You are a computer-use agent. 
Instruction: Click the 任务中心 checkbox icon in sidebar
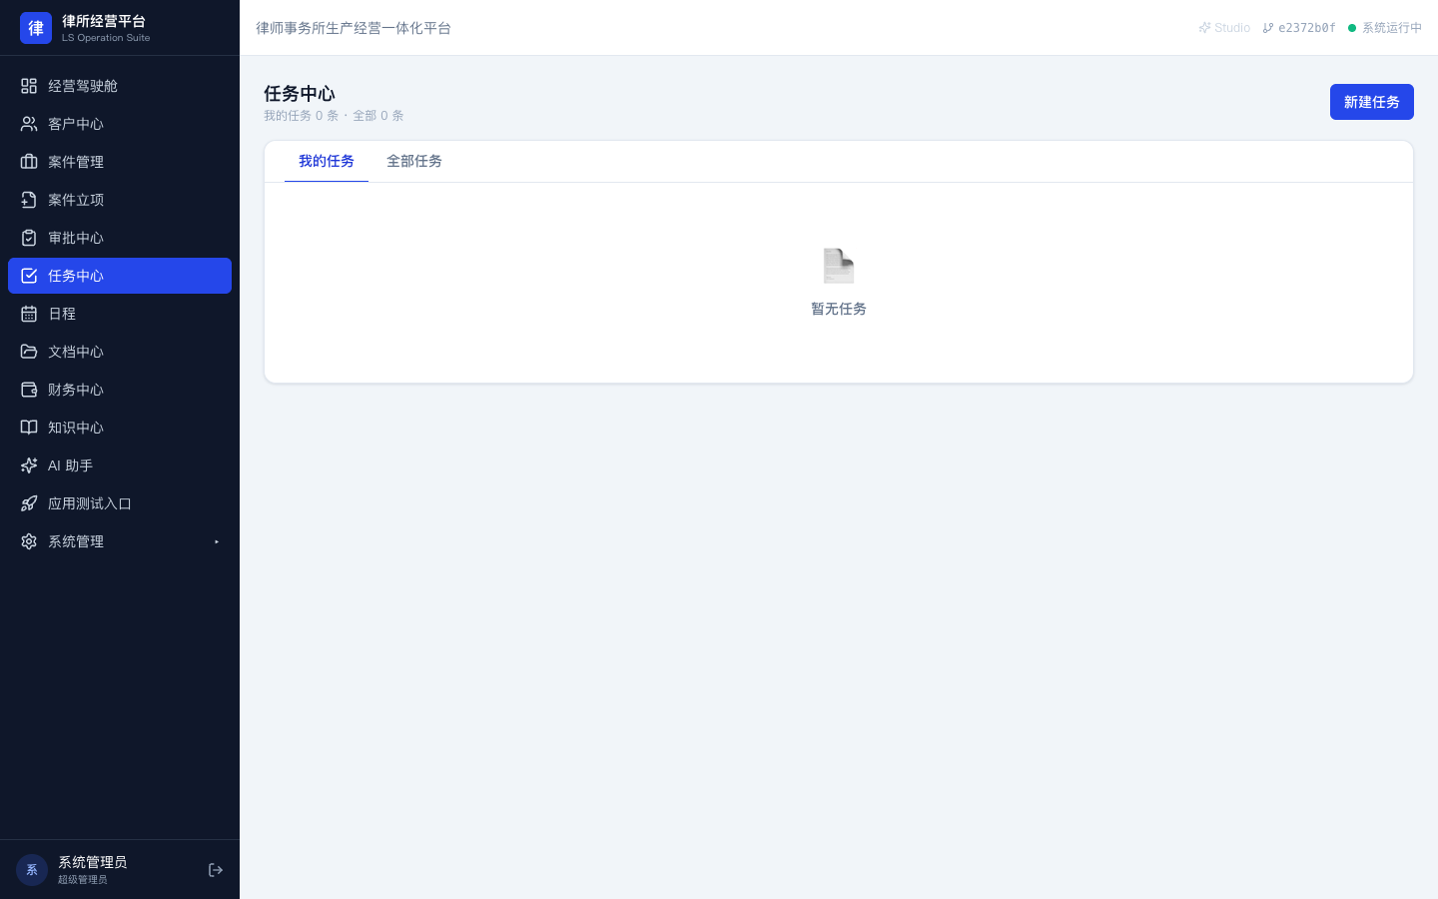29,276
